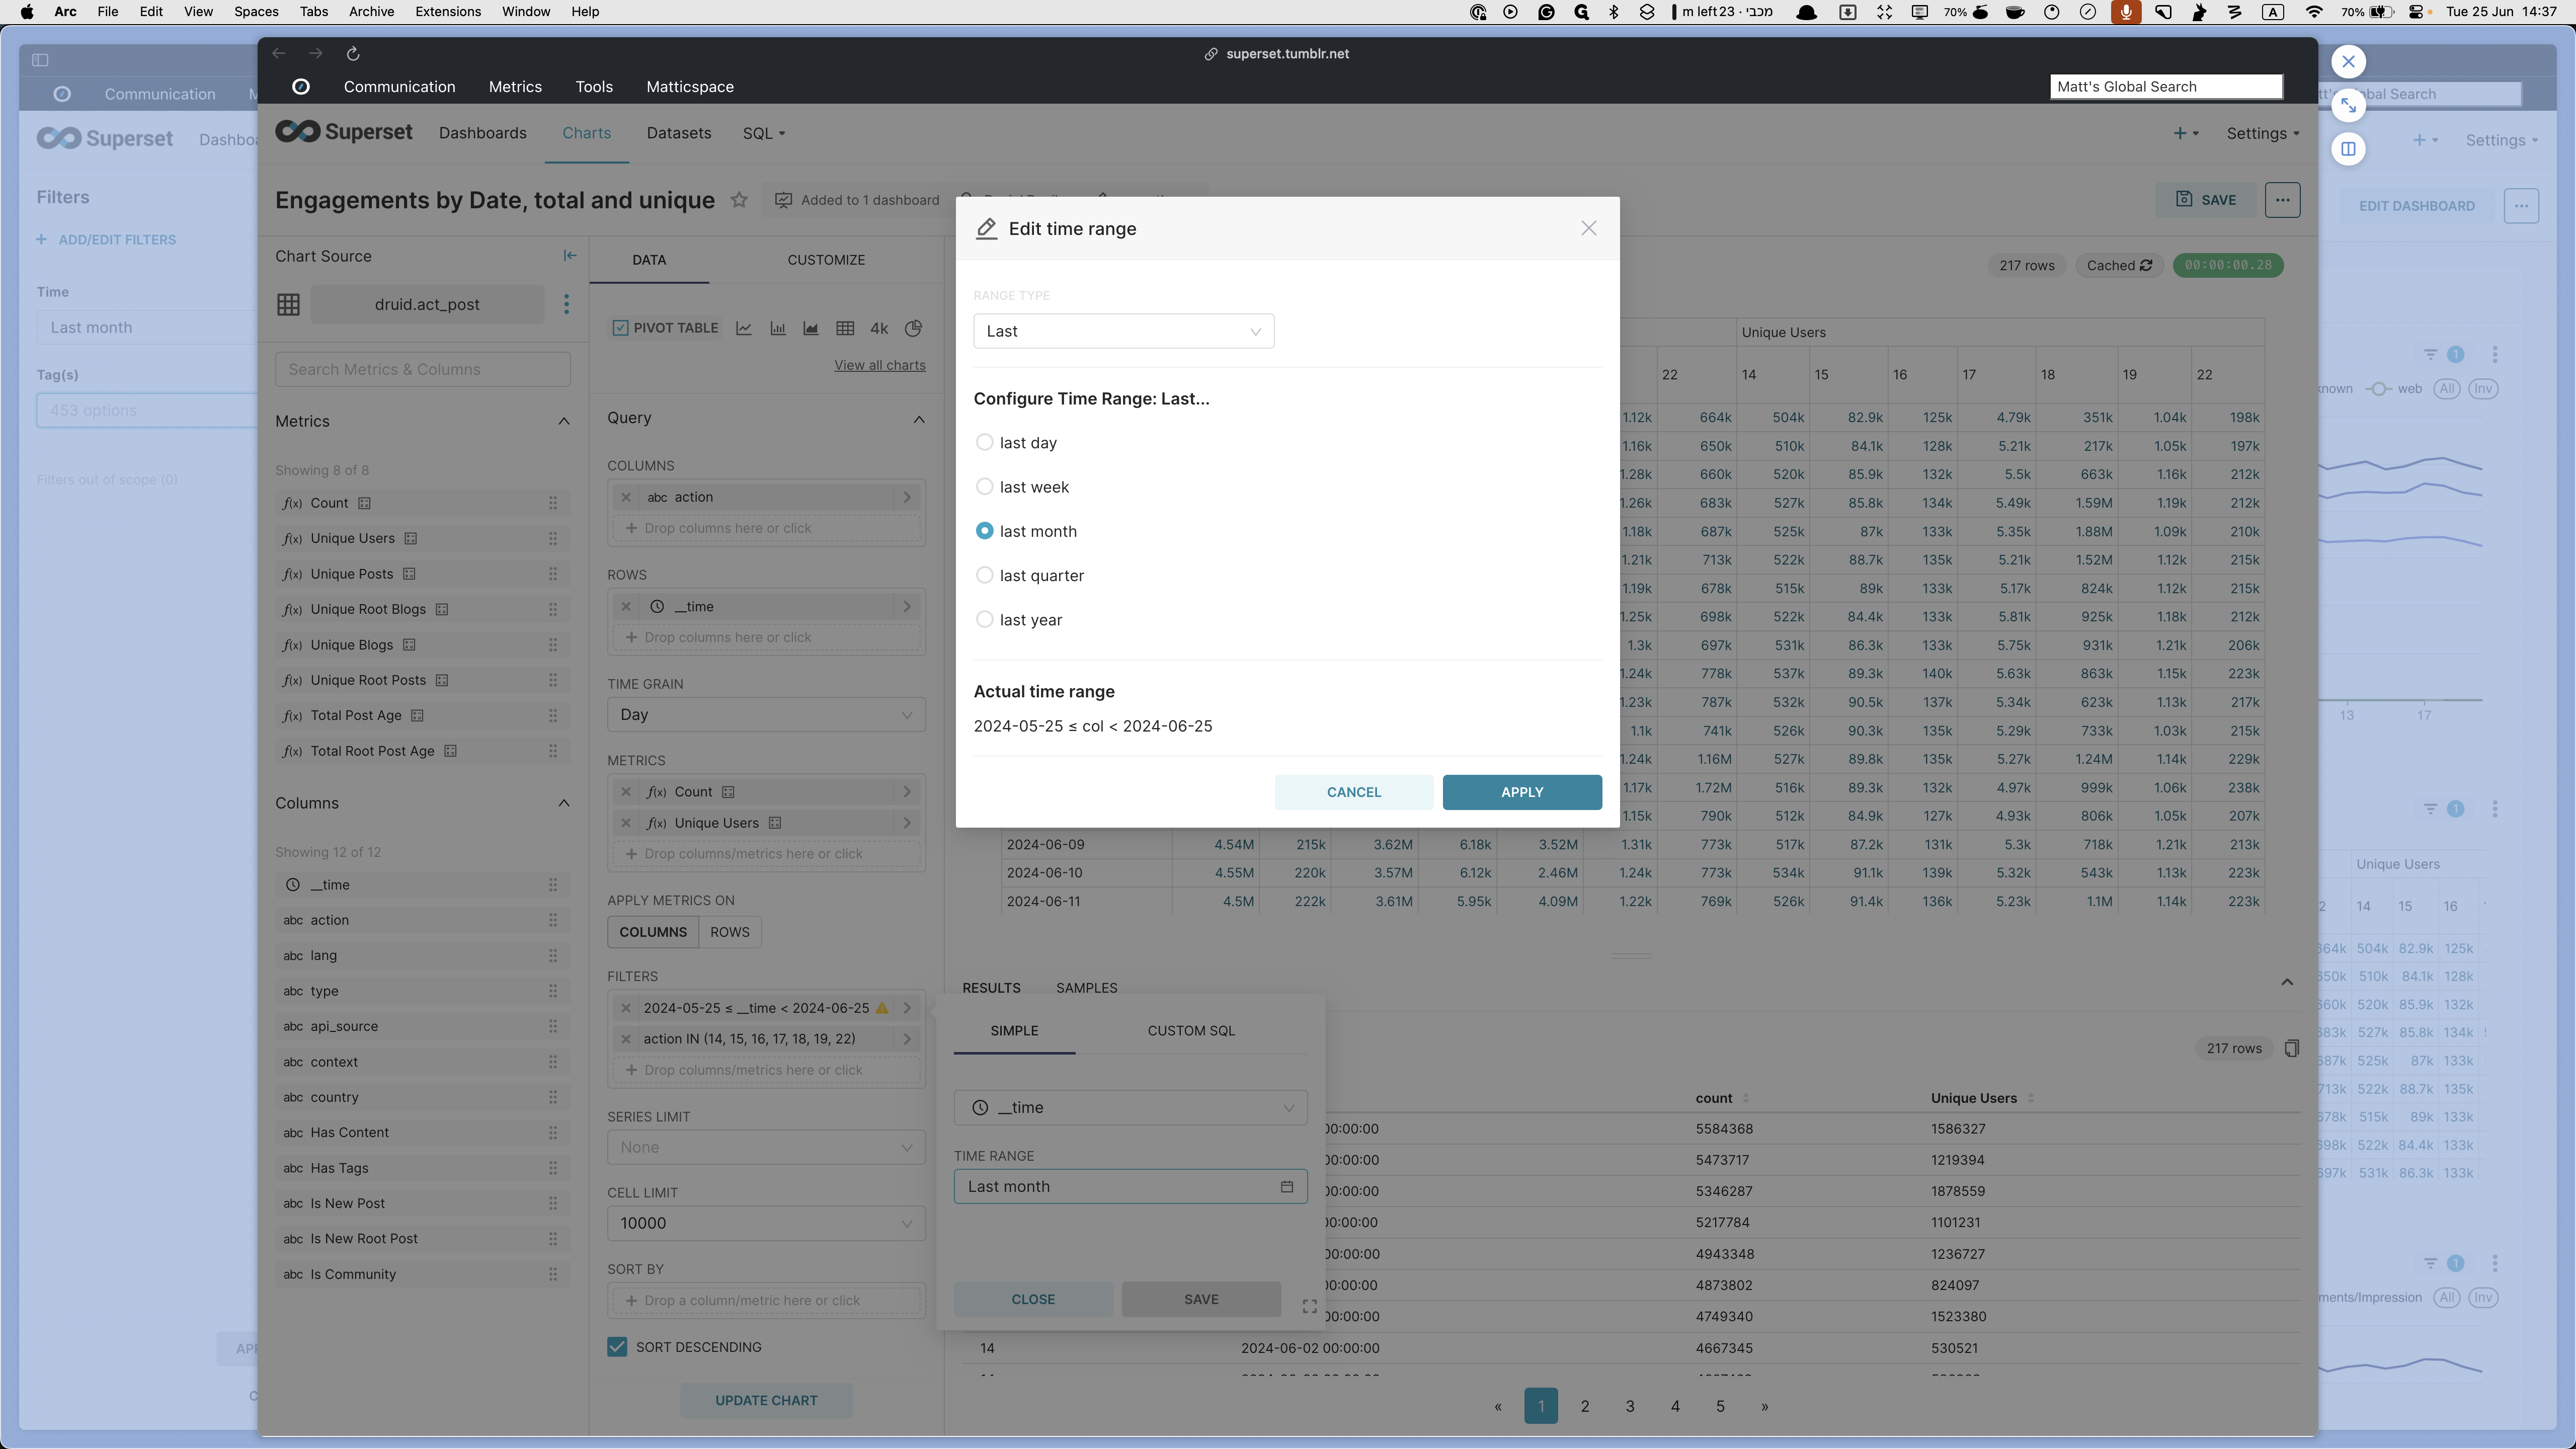Switch to the CUSTOM SQL tab

tap(1191, 1030)
